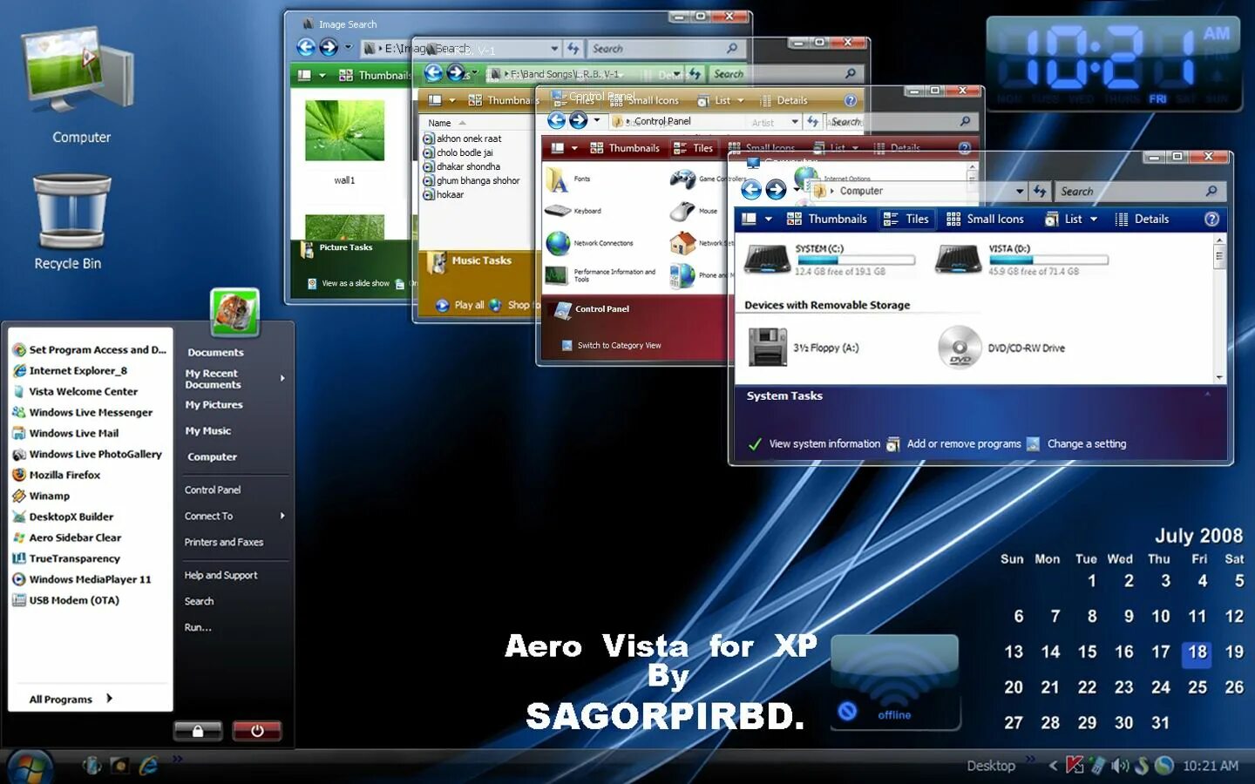Switch to Thumbnails view in Computer window
Image resolution: width=1255 pixels, height=784 pixels.
pos(826,220)
